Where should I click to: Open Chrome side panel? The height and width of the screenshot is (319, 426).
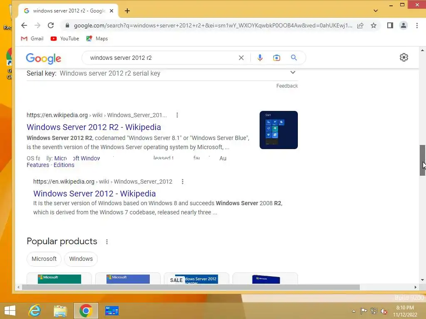(390, 25)
